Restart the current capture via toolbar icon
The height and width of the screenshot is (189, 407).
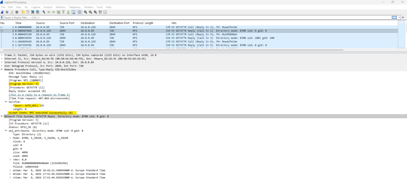coord(12,12)
